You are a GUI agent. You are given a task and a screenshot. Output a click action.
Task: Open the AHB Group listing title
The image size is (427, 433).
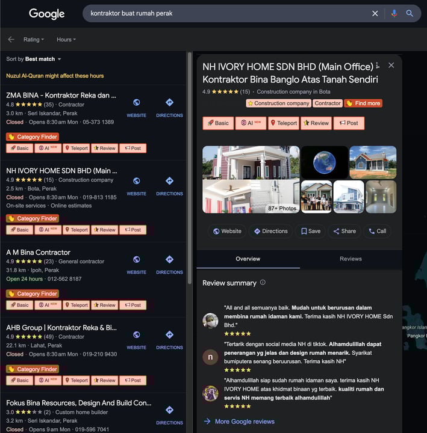click(61, 328)
